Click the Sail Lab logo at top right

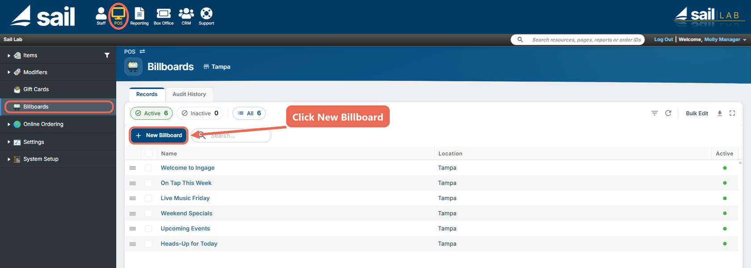(x=709, y=16)
